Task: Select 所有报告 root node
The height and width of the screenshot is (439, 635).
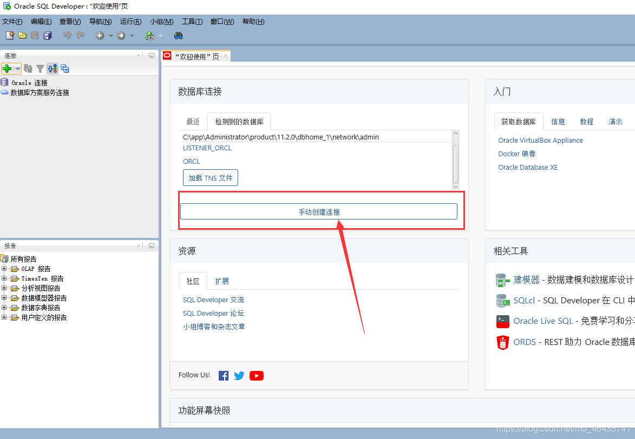Action: (23, 259)
